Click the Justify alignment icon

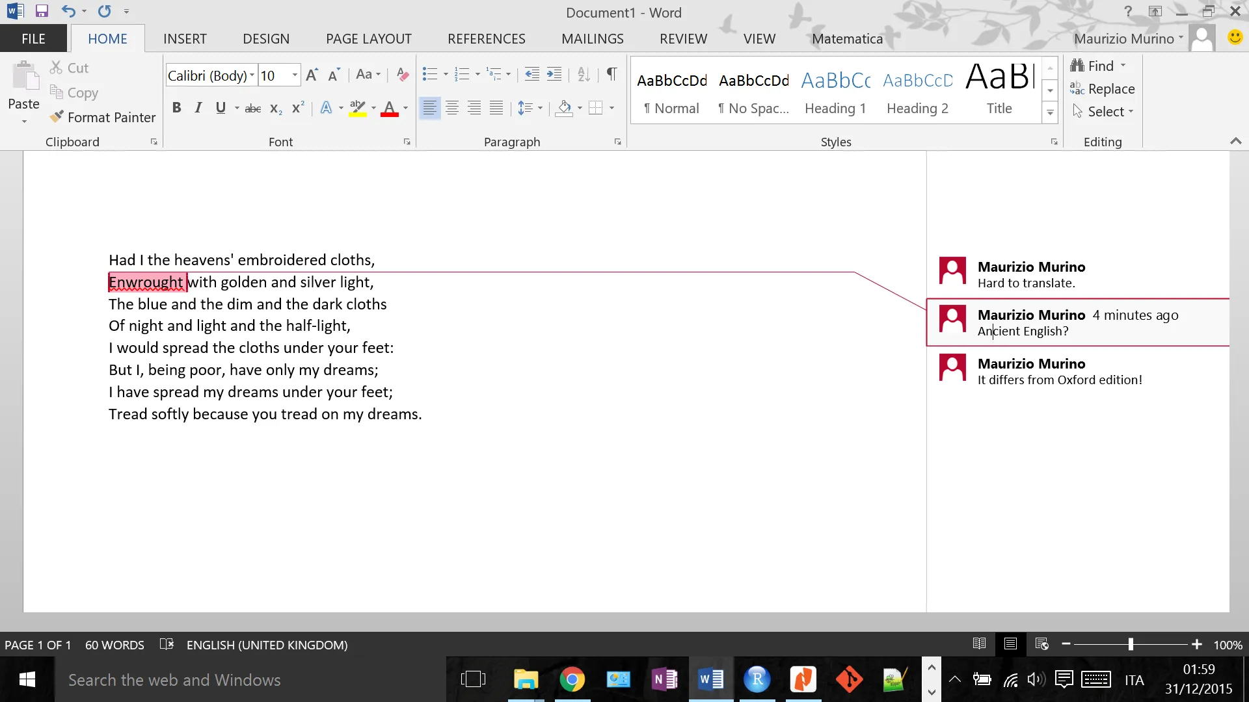point(496,108)
